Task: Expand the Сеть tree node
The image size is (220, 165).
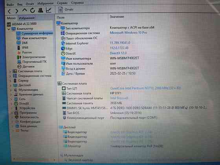Action: tap(11, 99)
